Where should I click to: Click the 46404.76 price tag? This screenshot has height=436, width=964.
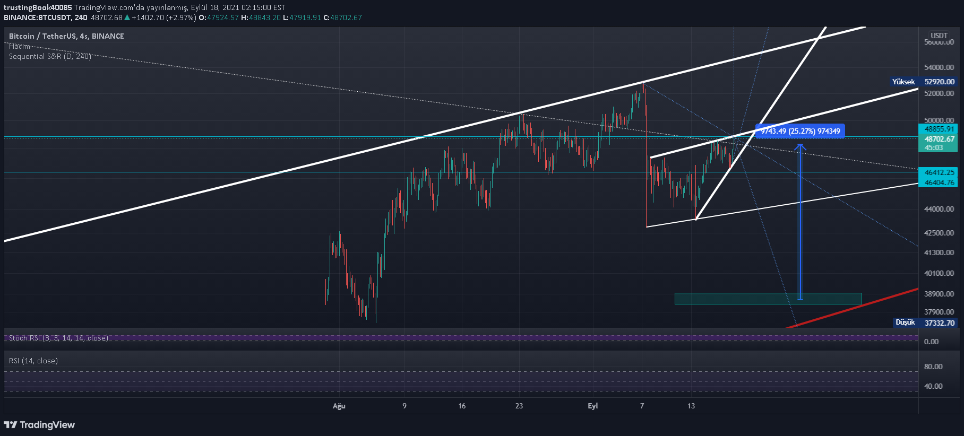[x=939, y=182]
